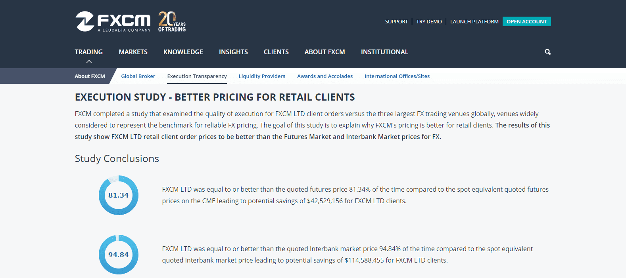626x278 pixels.
Task: Open the Markets navigation menu
Action: (x=133, y=52)
